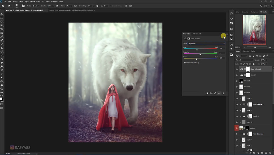Click the Navigator zoom slider

point(255,47)
